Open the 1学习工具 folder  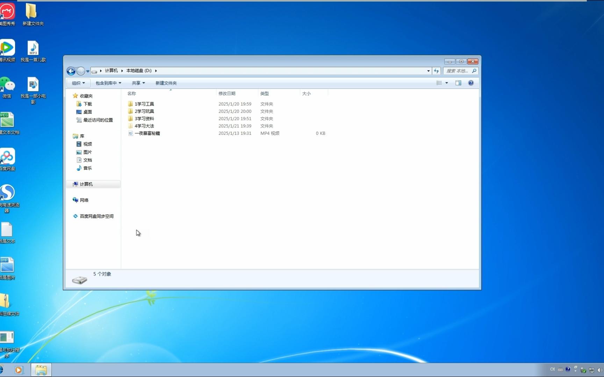(x=145, y=104)
